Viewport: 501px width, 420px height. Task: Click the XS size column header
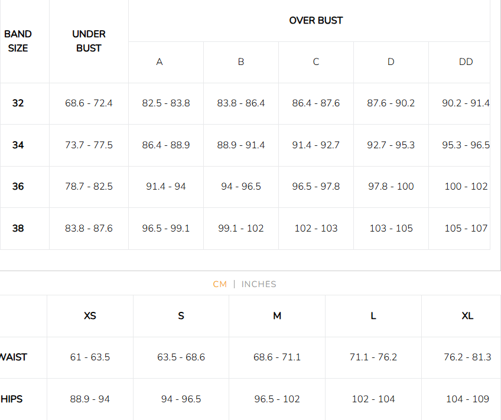pyautogui.click(x=90, y=316)
